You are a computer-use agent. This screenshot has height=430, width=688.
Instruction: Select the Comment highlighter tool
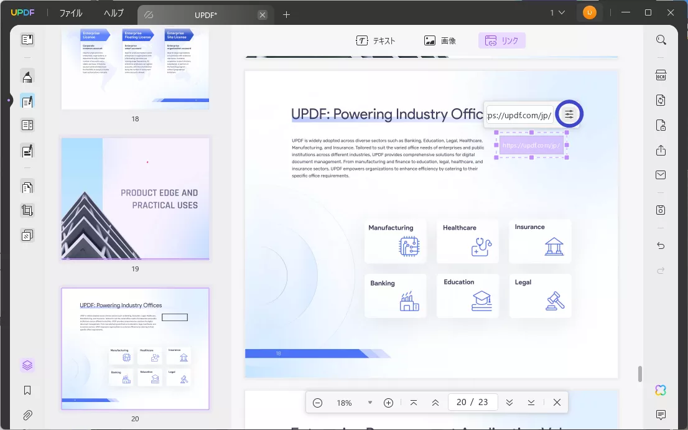point(27,77)
